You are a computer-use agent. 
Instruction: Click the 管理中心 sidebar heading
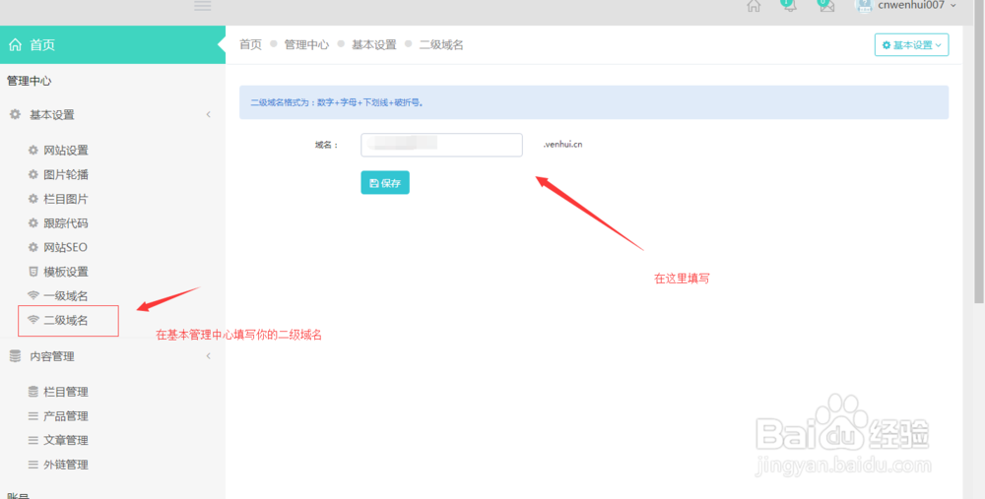tap(29, 81)
